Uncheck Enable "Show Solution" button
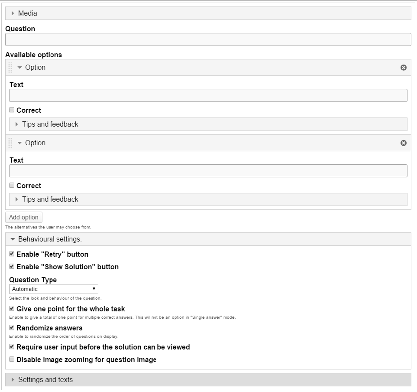 (x=12, y=267)
